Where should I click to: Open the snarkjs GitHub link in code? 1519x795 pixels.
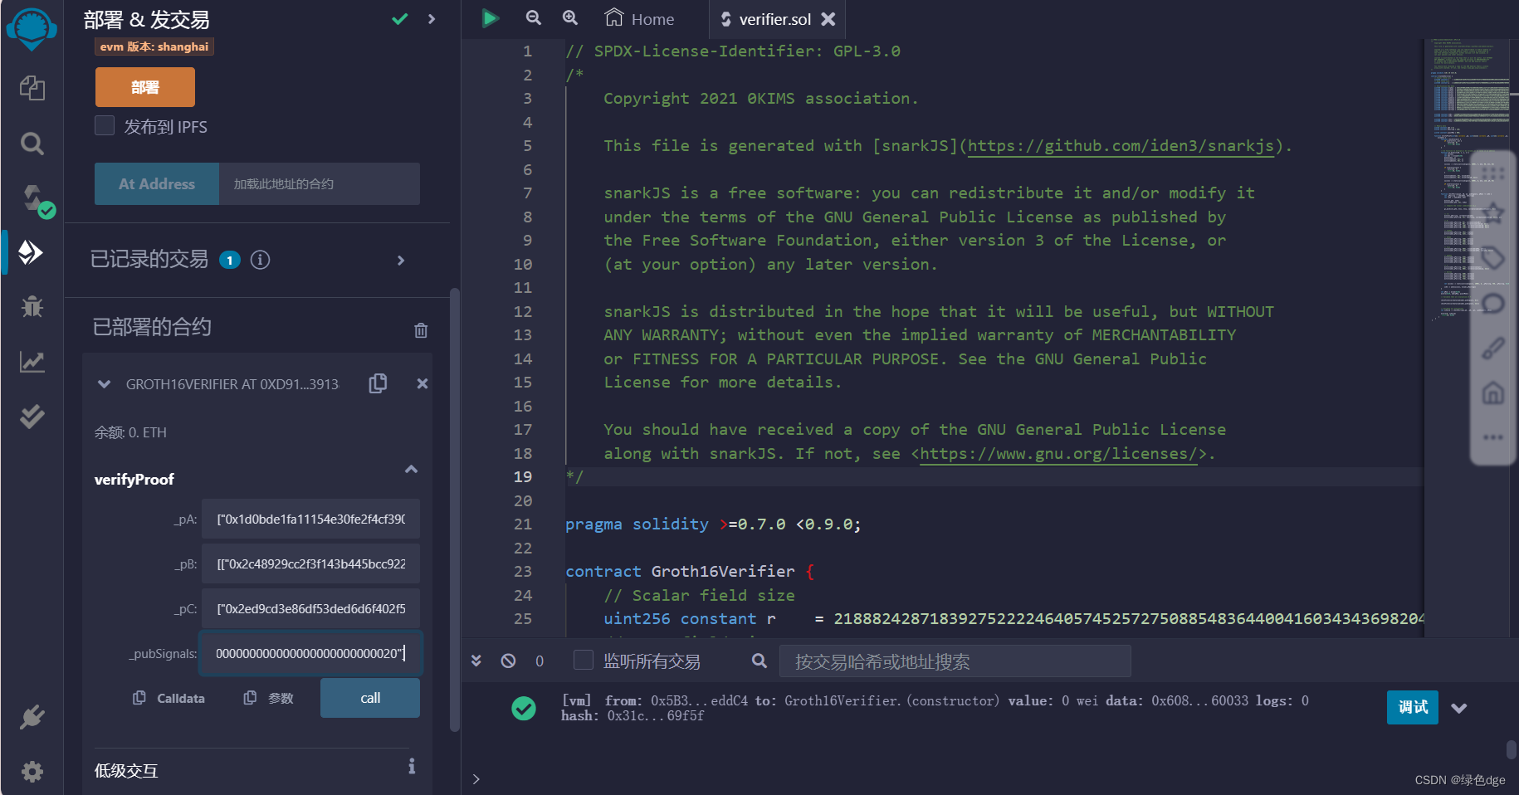point(1121,146)
